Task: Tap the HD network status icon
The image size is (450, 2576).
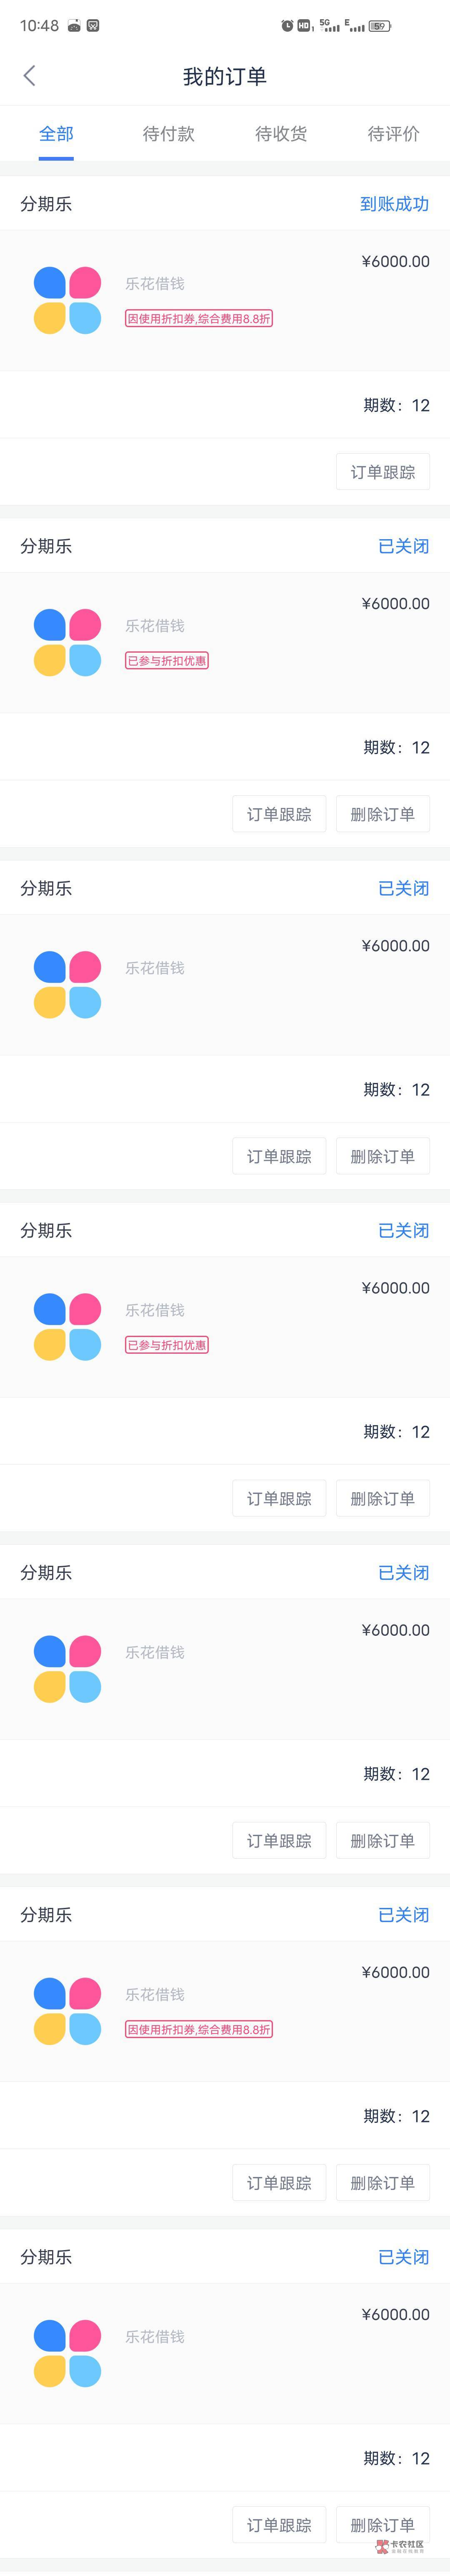Action: pyautogui.click(x=304, y=26)
